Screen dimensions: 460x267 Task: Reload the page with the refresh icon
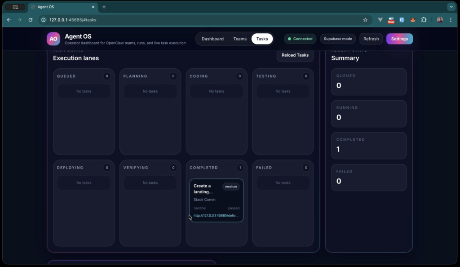[x=30, y=20]
